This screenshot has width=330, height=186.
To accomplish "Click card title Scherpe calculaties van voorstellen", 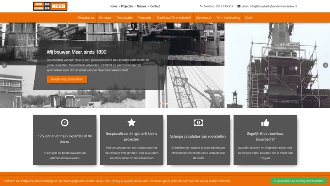I will (x=198, y=136).
